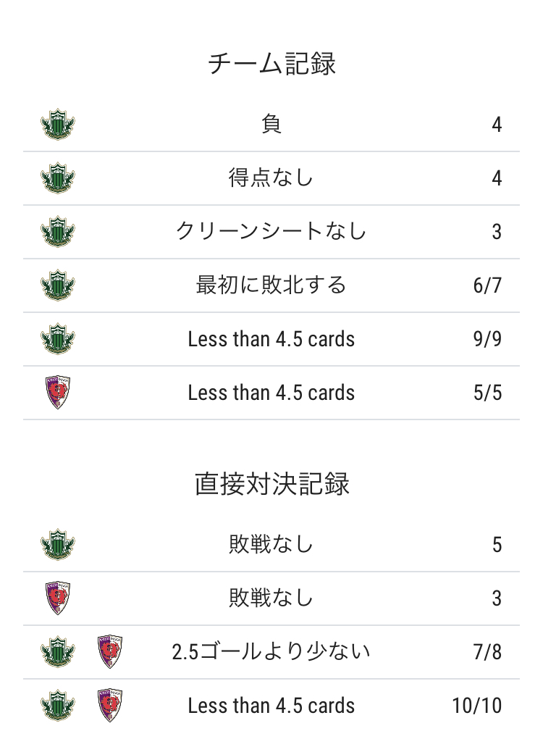Select the クリーンシートなし label

271,232
